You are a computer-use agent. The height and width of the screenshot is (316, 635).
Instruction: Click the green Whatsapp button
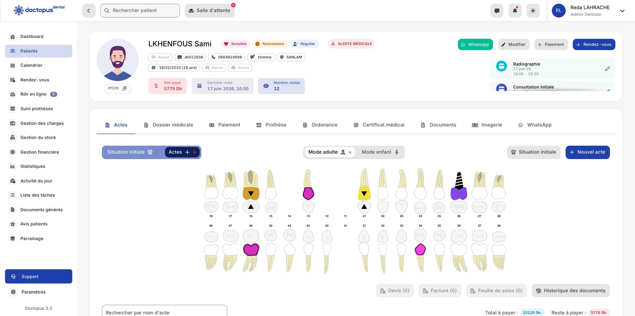pos(475,44)
